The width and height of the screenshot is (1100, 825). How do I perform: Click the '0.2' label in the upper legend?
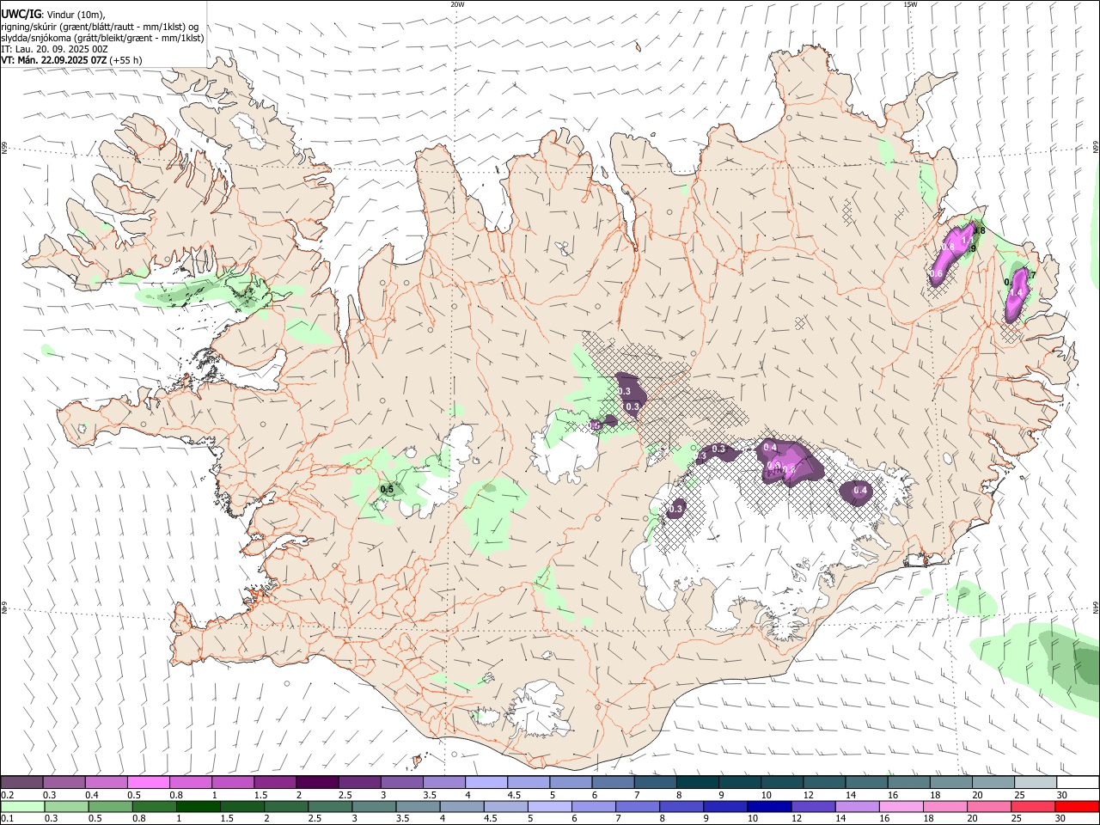click(7, 795)
